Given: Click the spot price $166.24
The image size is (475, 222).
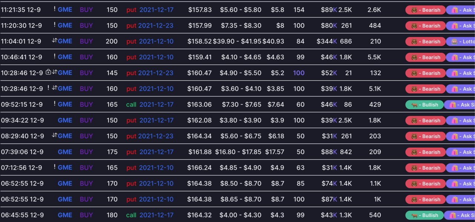Looking at the screenshot, I should click(x=200, y=168).
